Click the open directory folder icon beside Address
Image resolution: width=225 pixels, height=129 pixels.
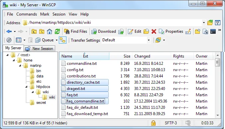coord(210,23)
